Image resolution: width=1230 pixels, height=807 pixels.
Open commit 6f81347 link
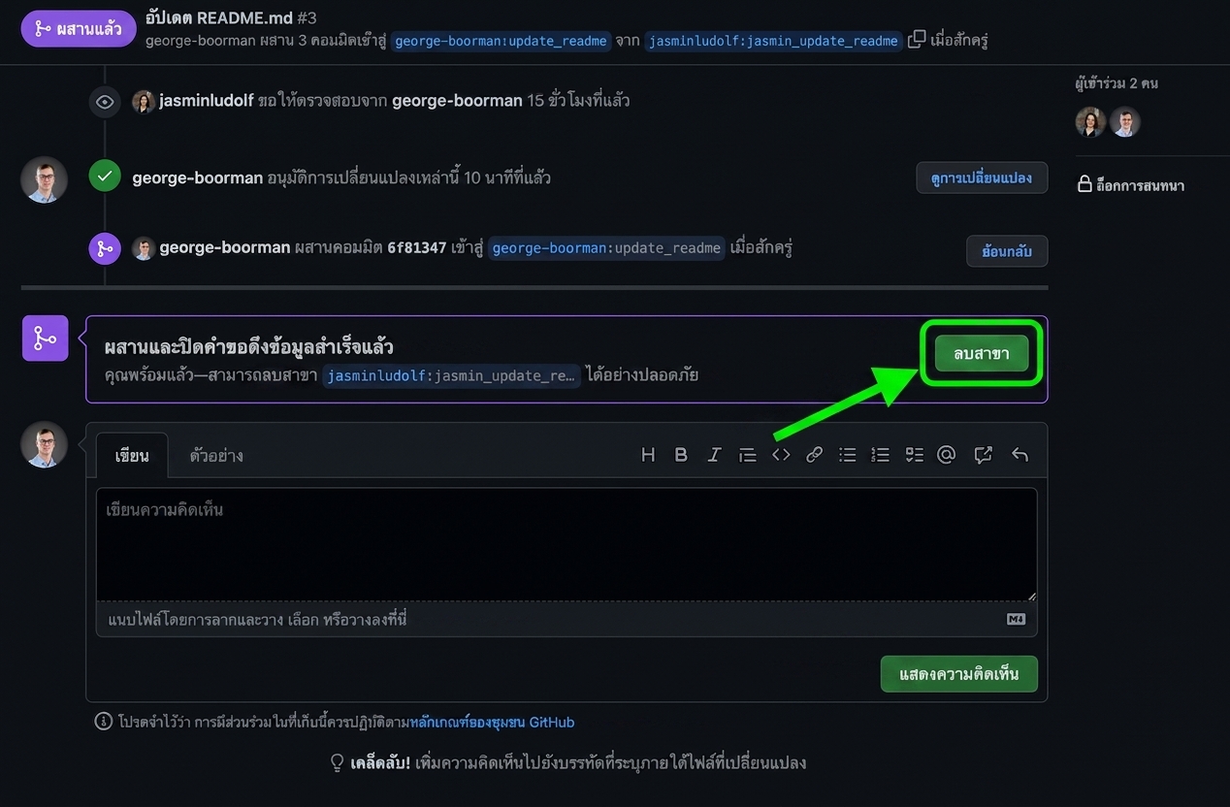pos(417,247)
